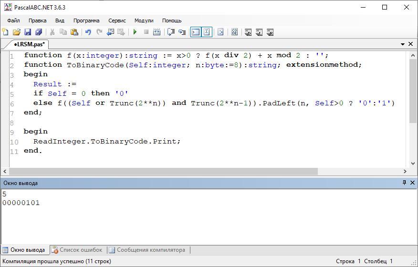Run the program with green arrow
This screenshot has height=267, width=418.
[x=135, y=32]
